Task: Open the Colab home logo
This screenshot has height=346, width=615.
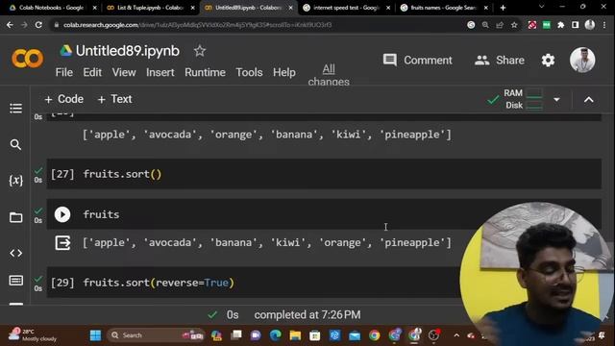Action: tap(28, 59)
